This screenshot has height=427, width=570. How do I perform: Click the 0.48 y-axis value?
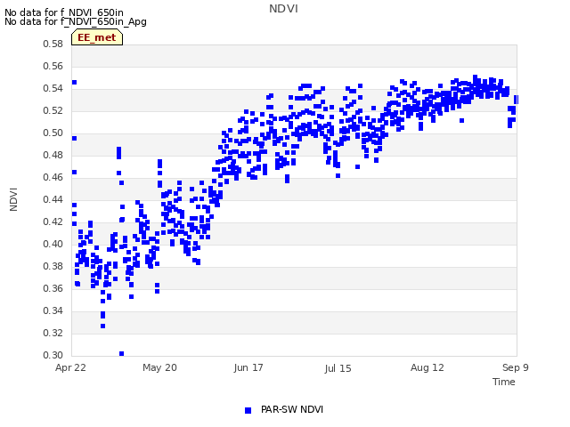point(53,155)
